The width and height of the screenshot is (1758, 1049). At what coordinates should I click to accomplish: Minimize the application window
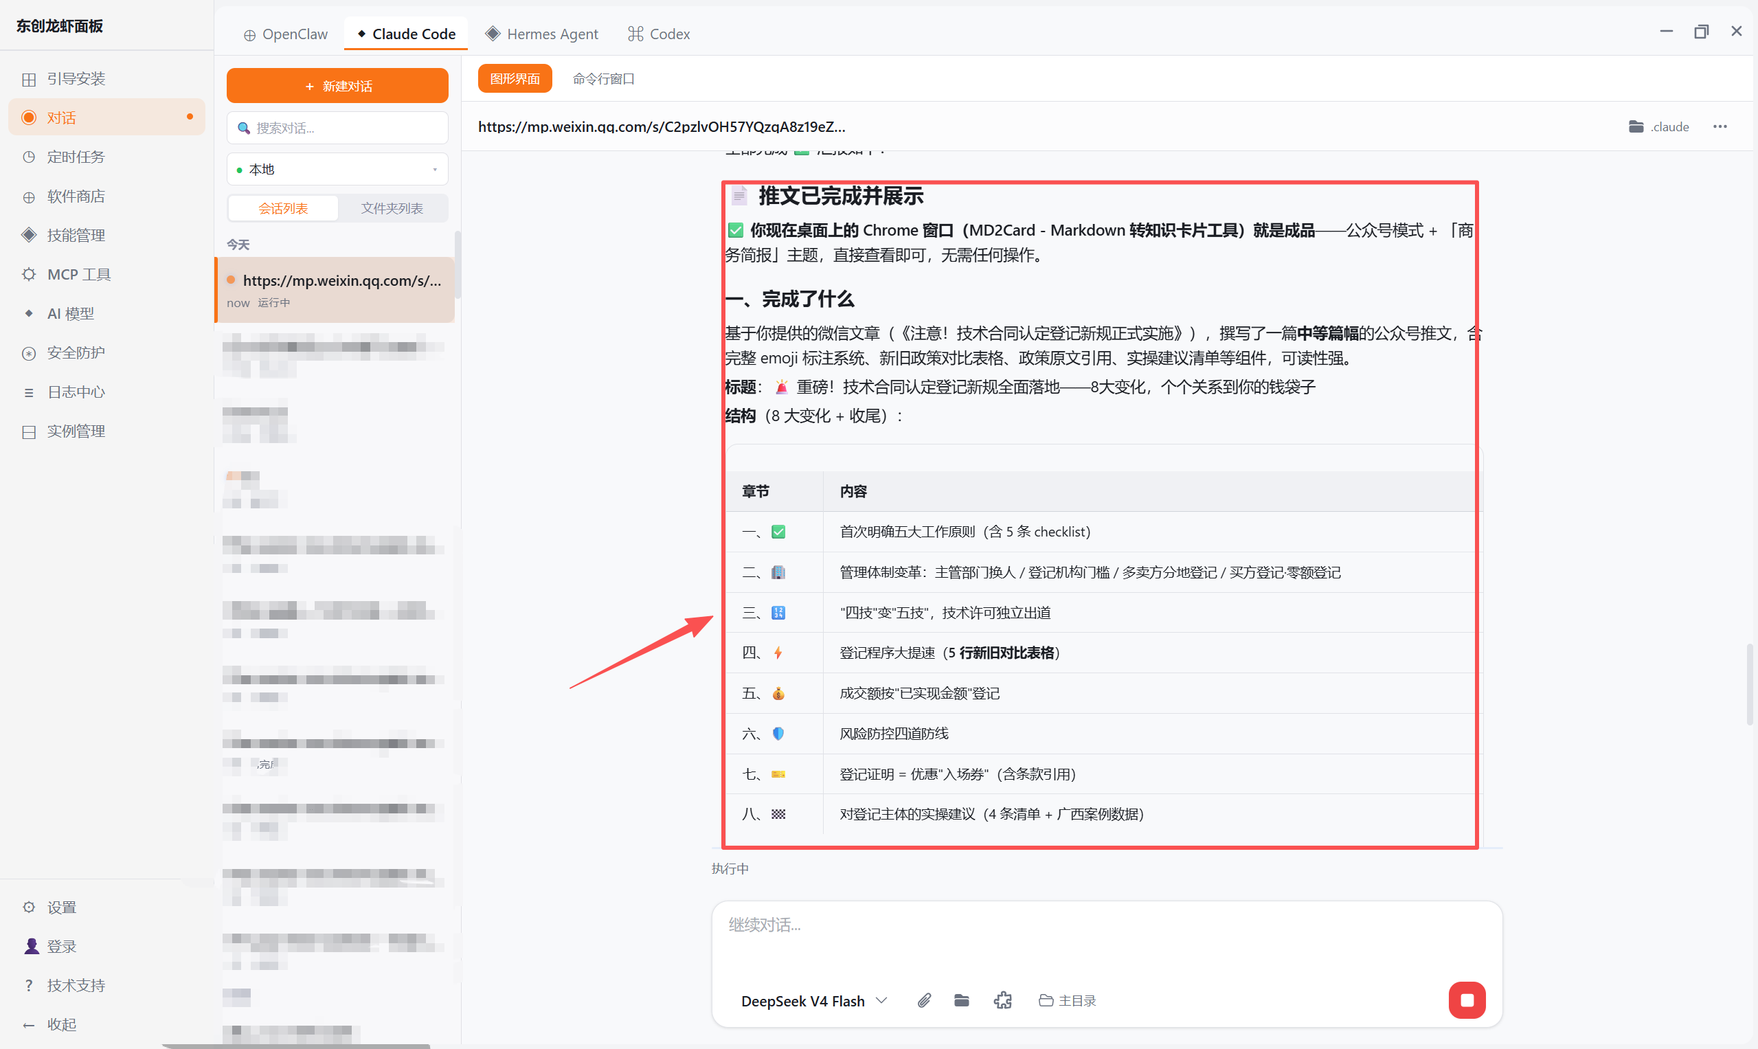[x=1666, y=31]
